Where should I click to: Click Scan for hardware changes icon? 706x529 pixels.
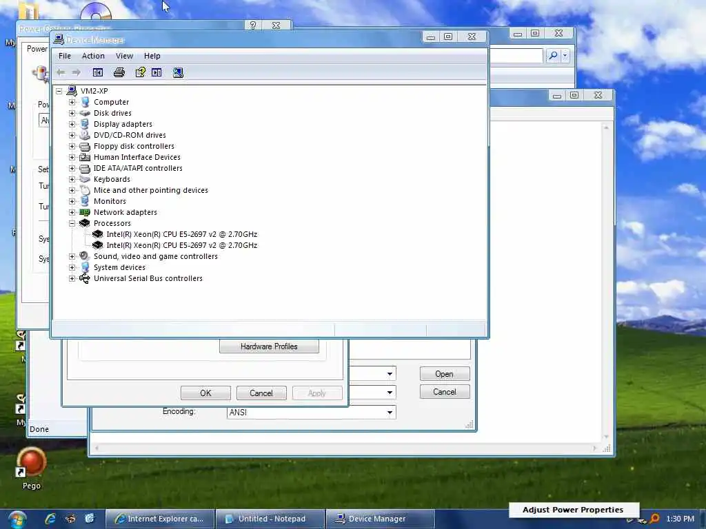click(178, 72)
